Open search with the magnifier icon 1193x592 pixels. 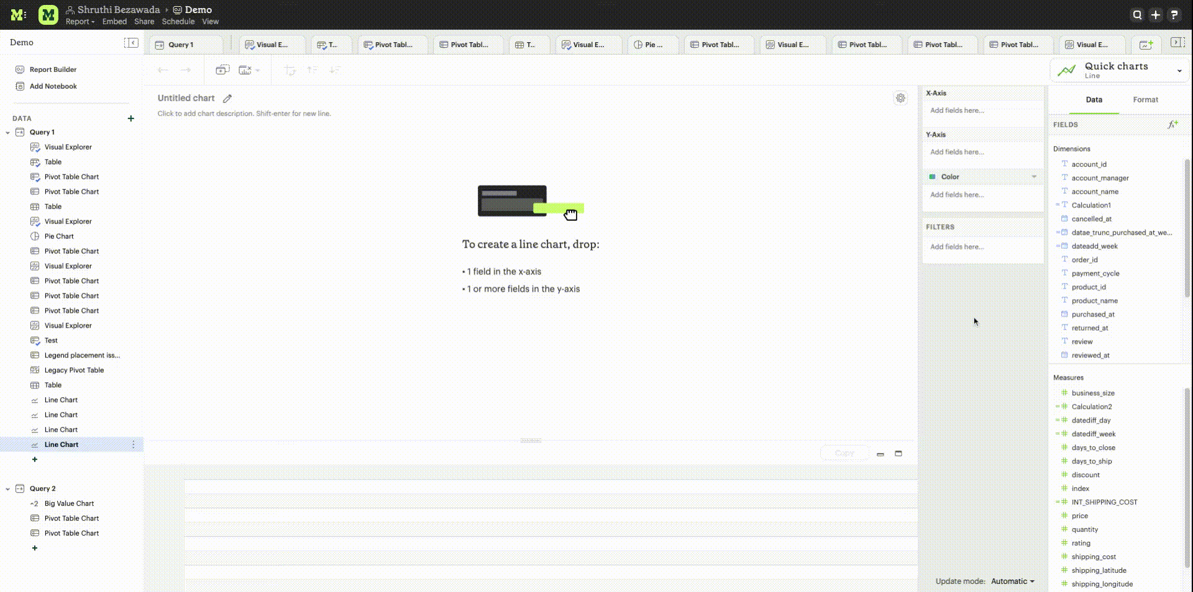(x=1137, y=15)
